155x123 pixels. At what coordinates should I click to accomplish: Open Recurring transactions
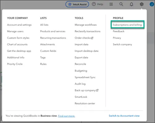tap(53, 38)
